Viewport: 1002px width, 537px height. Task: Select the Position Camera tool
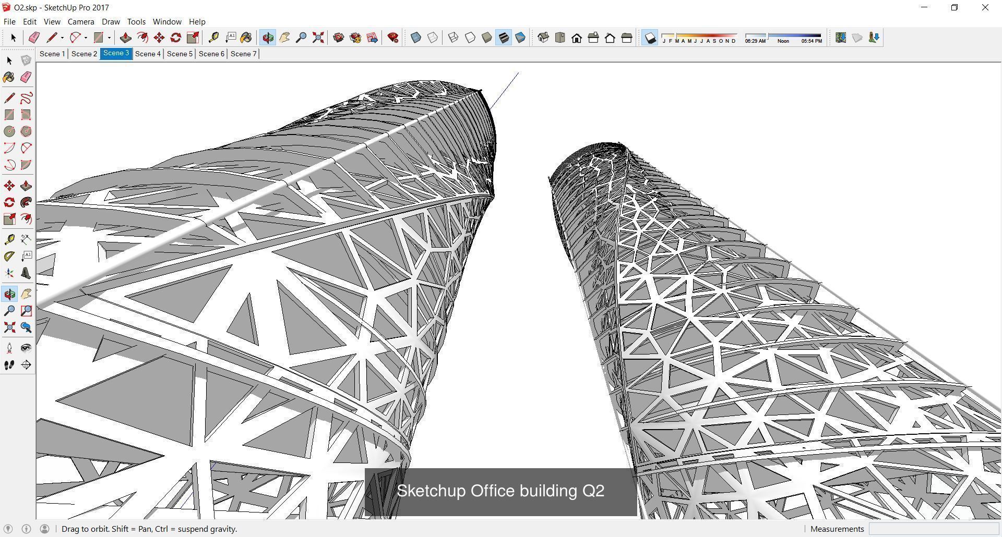(9, 348)
